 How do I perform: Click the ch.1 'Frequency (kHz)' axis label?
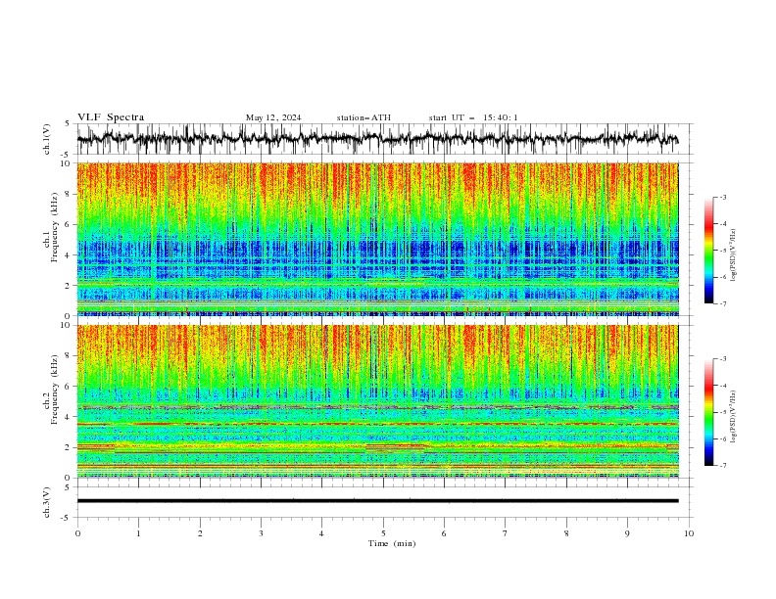click(x=55, y=228)
